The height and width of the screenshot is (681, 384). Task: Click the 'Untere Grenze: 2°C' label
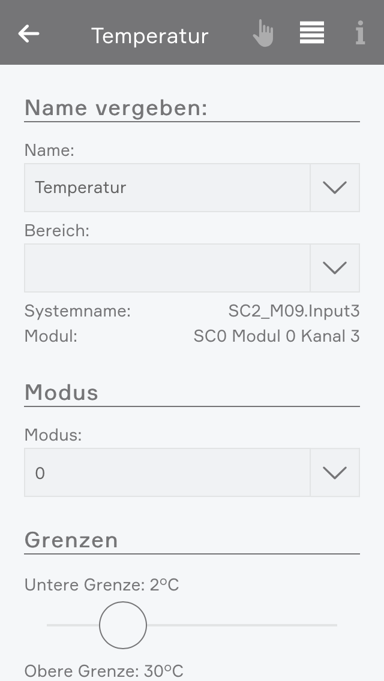click(x=101, y=584)
